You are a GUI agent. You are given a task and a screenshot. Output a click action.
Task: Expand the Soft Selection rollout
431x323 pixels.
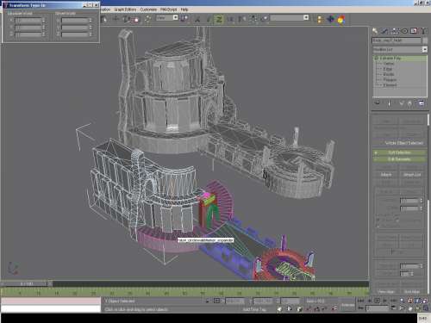[x=400, y=152]
